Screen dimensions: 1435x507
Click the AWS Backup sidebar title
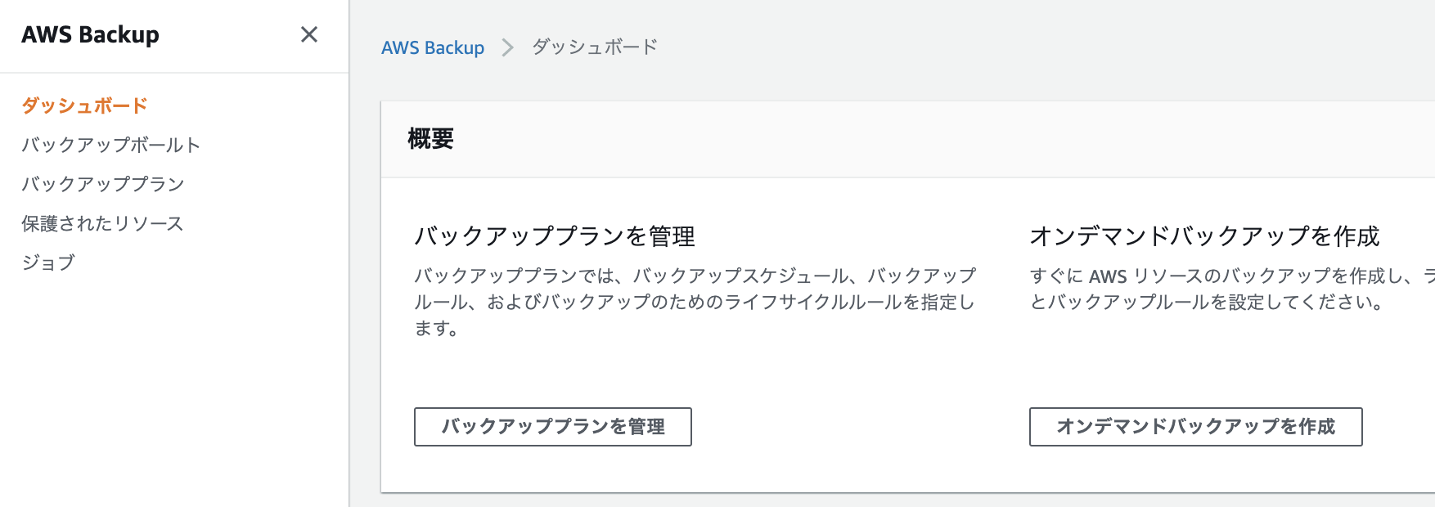click(90, 34)
